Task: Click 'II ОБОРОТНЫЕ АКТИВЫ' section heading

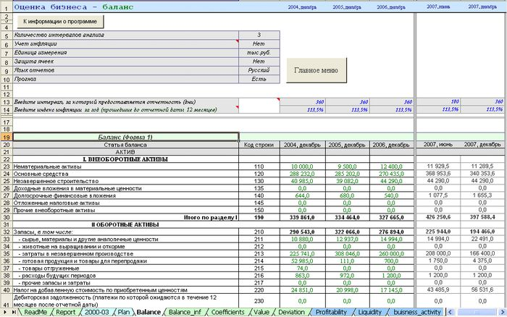Action: (x=125, y=224)
